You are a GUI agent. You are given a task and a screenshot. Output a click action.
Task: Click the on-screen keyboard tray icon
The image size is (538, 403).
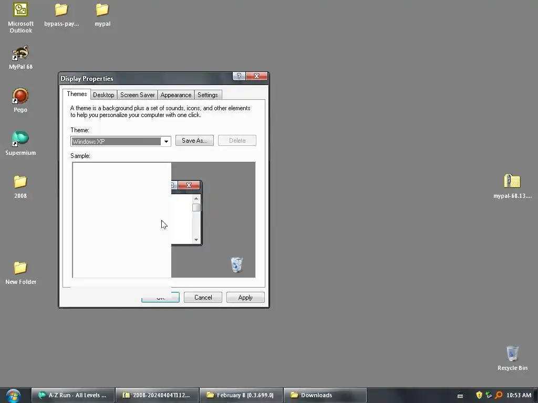tap(460, 396)
